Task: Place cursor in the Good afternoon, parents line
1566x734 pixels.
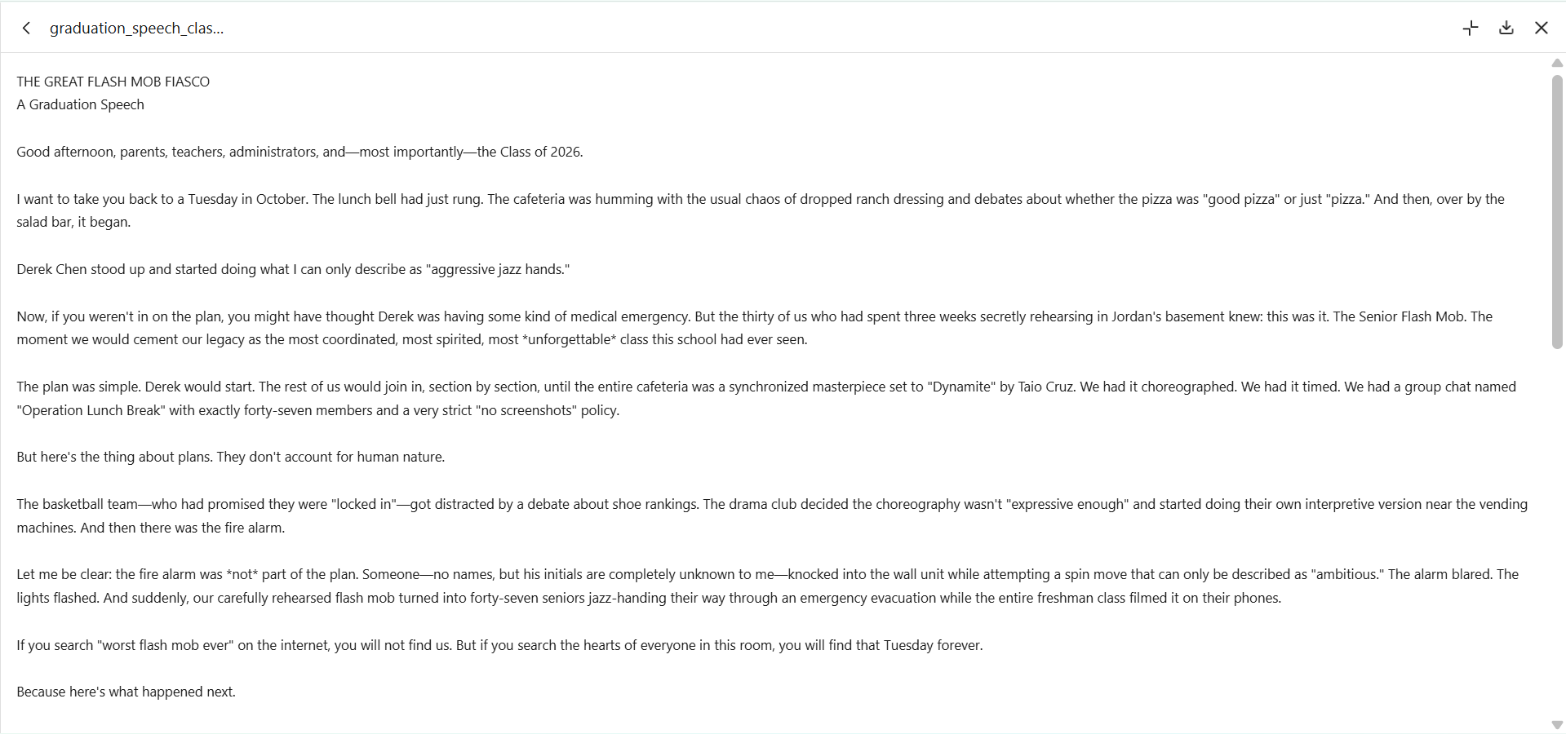Action: click(299, 152)
